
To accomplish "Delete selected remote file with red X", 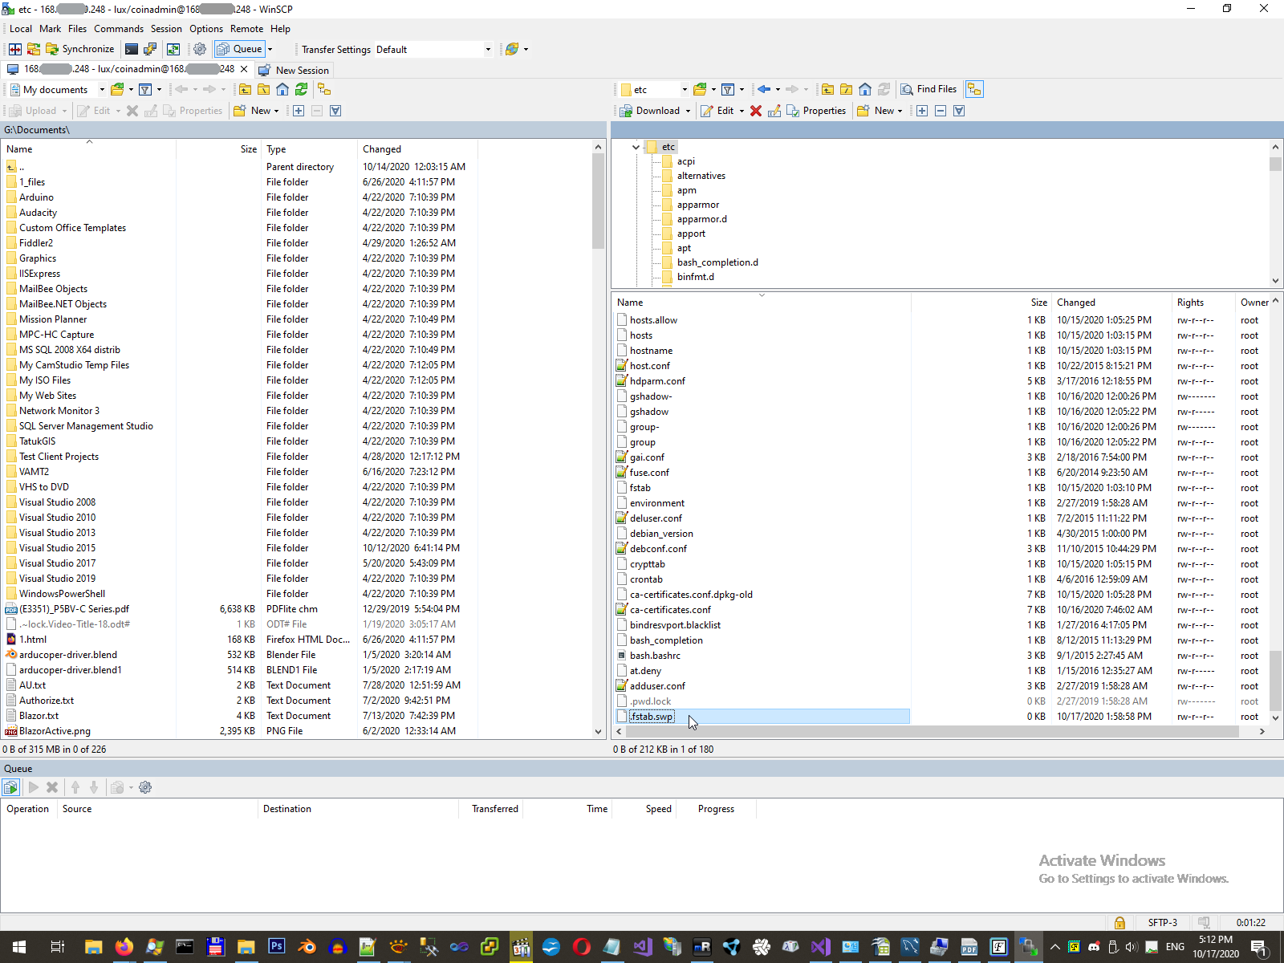I will [x=755, y=111].
